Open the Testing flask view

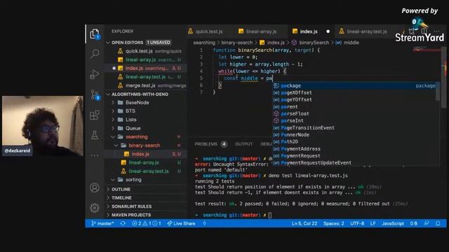[95, 135]
